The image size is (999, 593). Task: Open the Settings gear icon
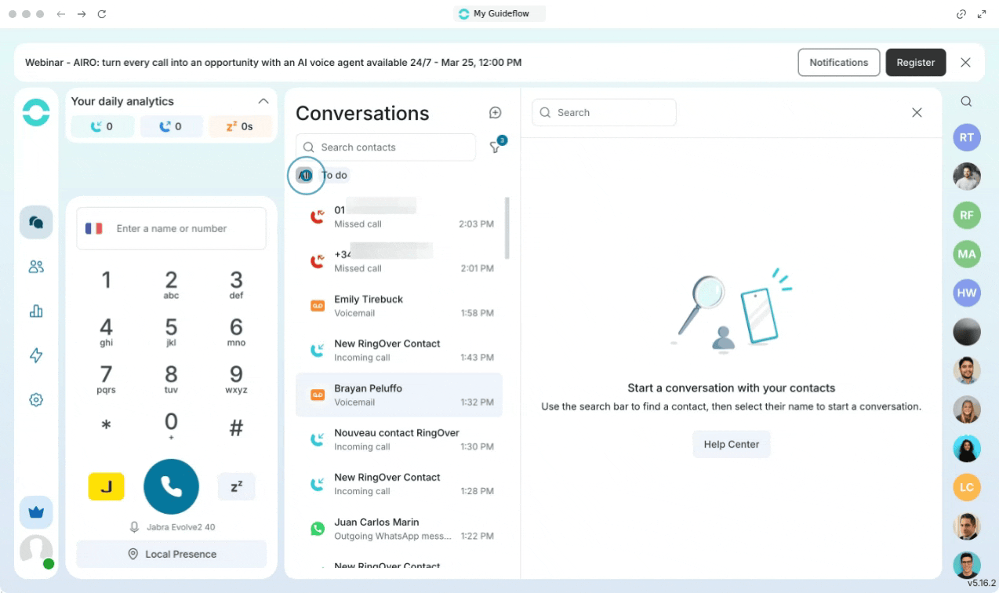[x=36, y=400]
